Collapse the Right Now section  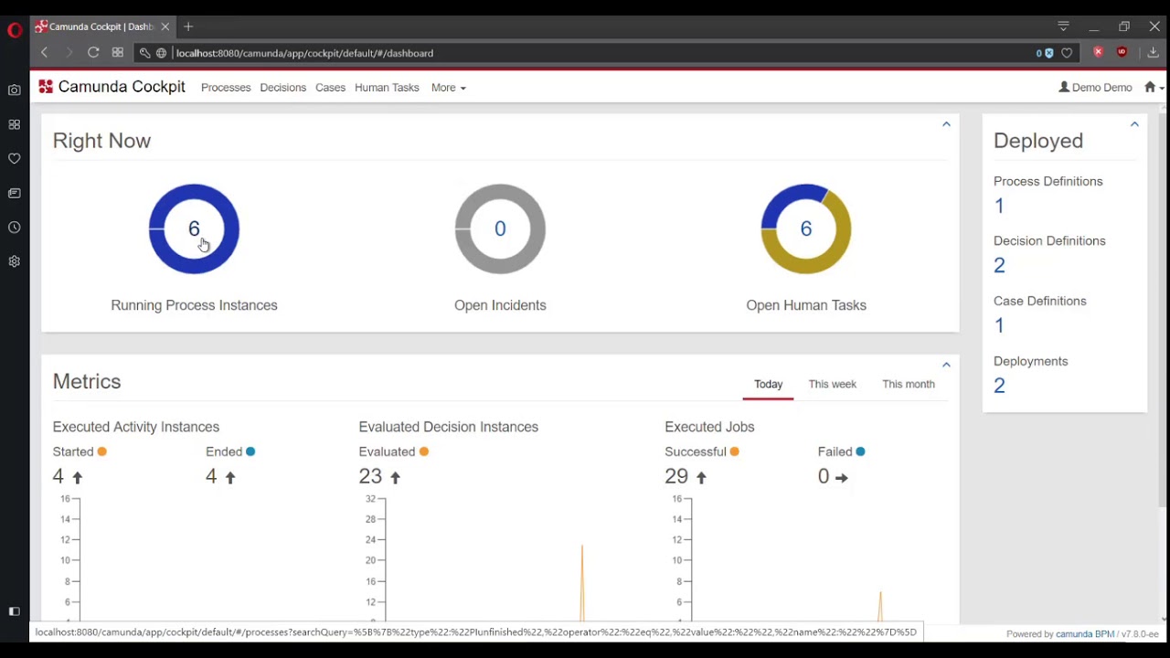click(946, 124)
